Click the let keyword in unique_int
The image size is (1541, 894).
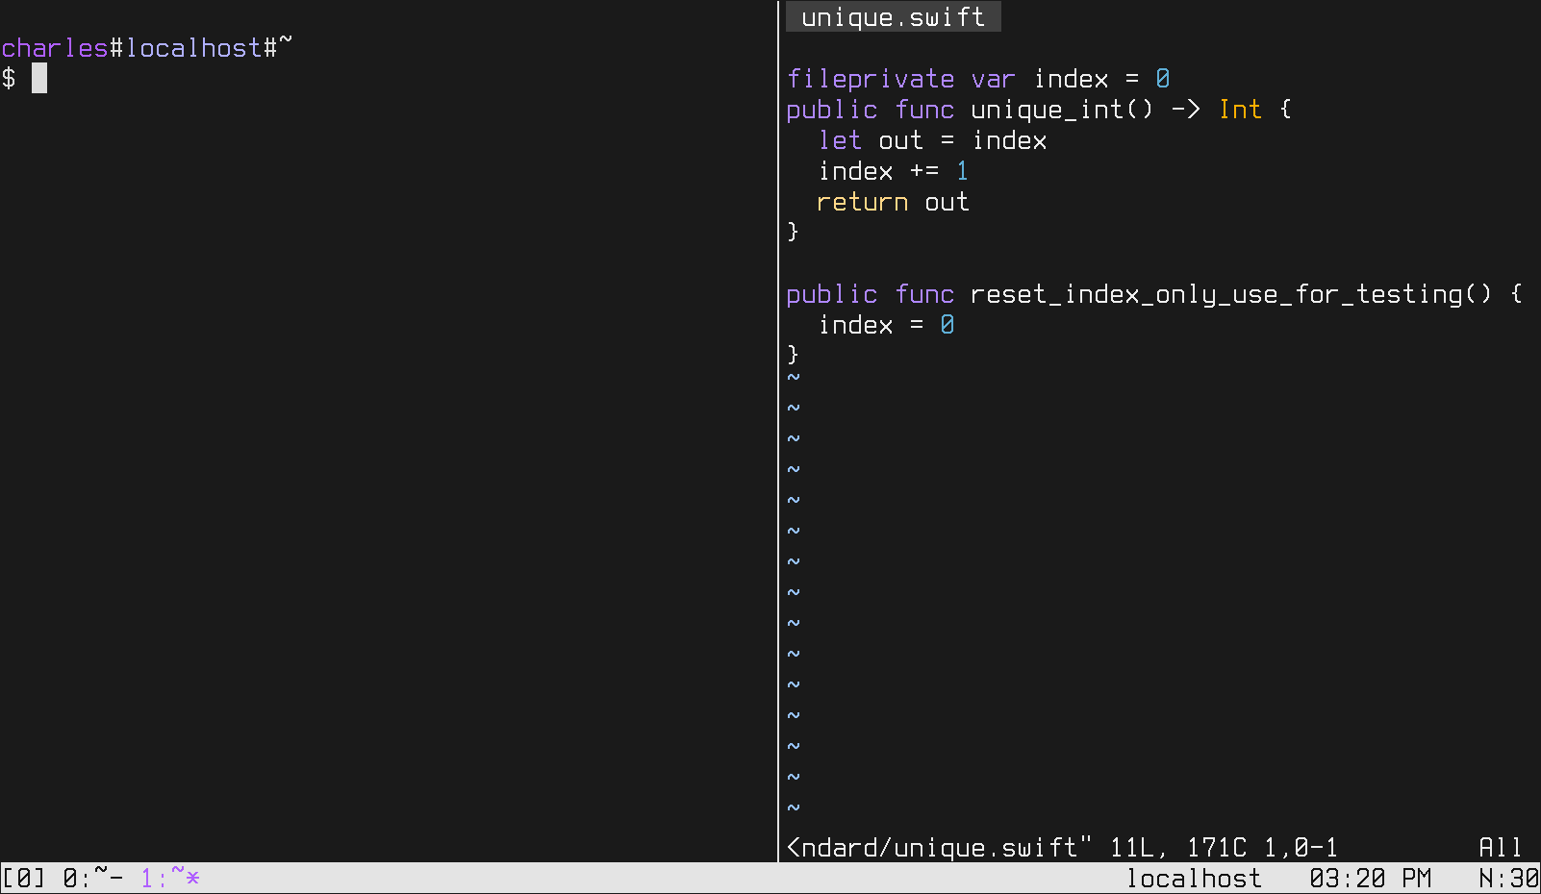[x=839, y=140]
